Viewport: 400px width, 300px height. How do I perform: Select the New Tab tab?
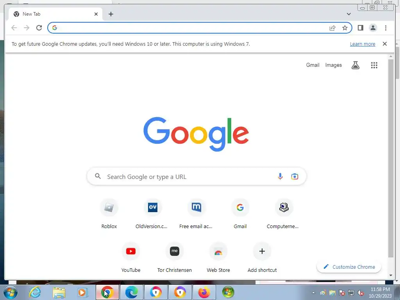pyautogui.click(x=55, y=14)
